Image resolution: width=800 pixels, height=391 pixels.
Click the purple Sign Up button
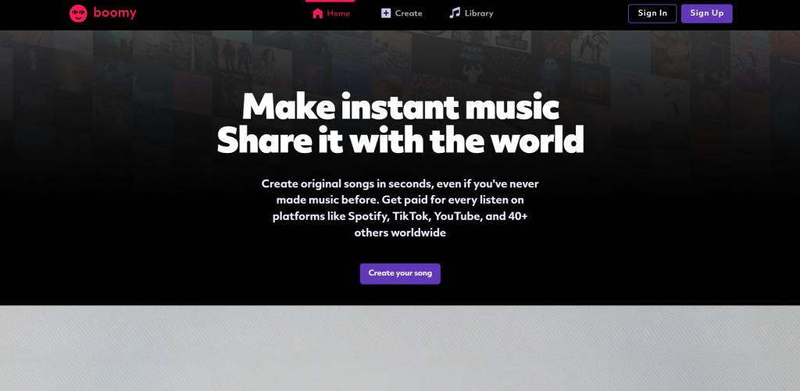click(x=706, y=13)
